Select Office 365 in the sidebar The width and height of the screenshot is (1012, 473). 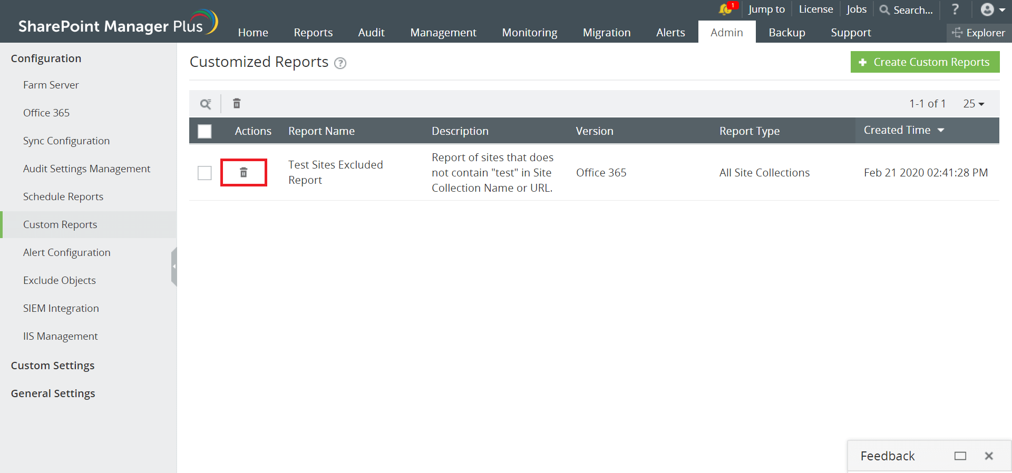point(46,113)
